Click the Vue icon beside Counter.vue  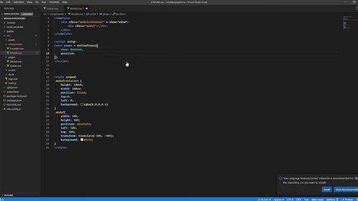click(8, 49)
